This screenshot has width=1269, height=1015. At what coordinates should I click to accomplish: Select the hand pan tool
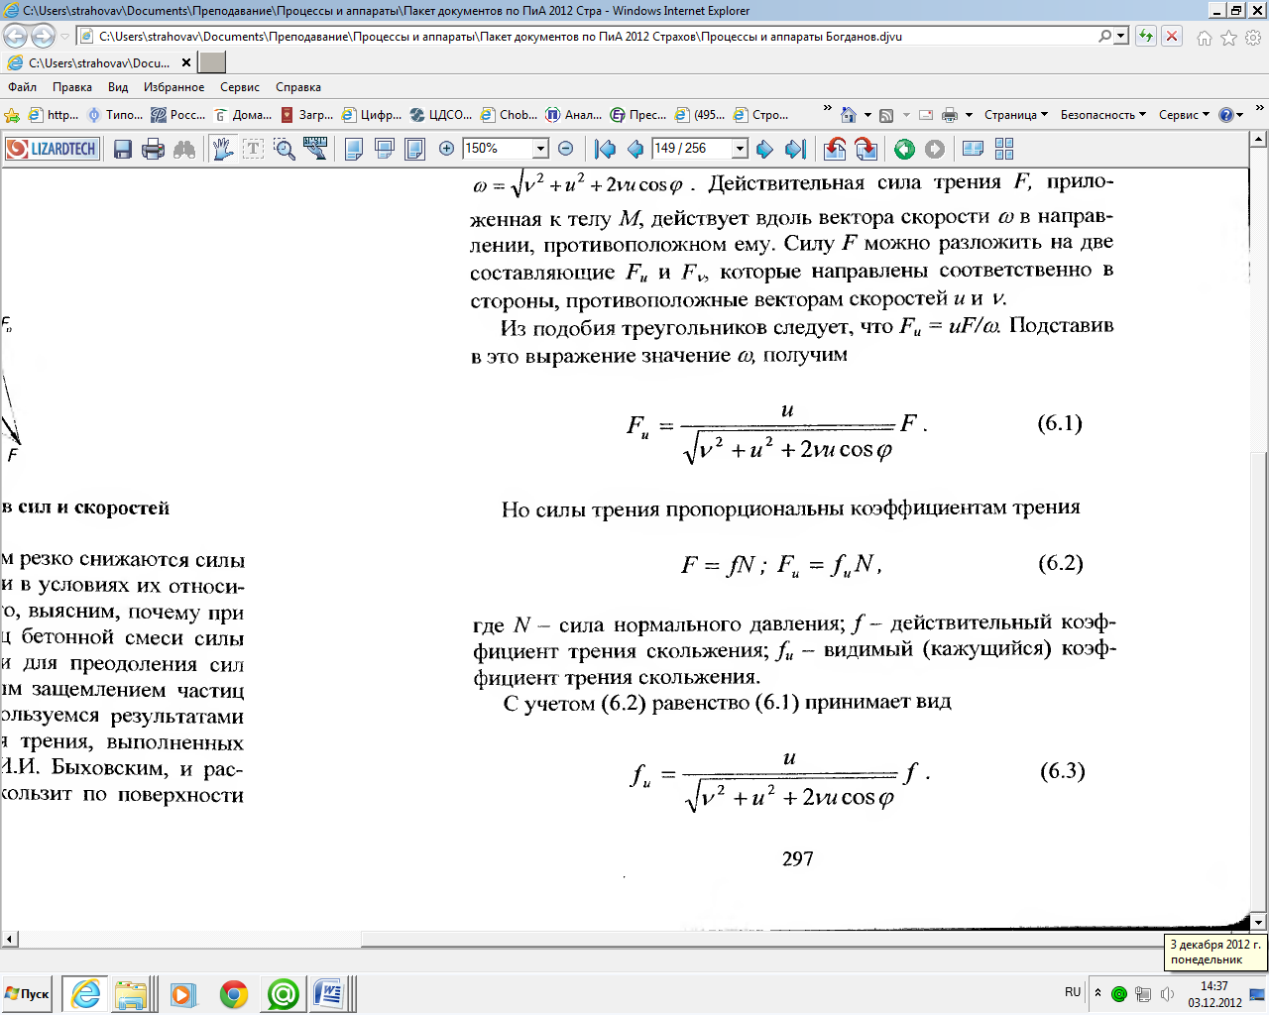click(222, 149)
